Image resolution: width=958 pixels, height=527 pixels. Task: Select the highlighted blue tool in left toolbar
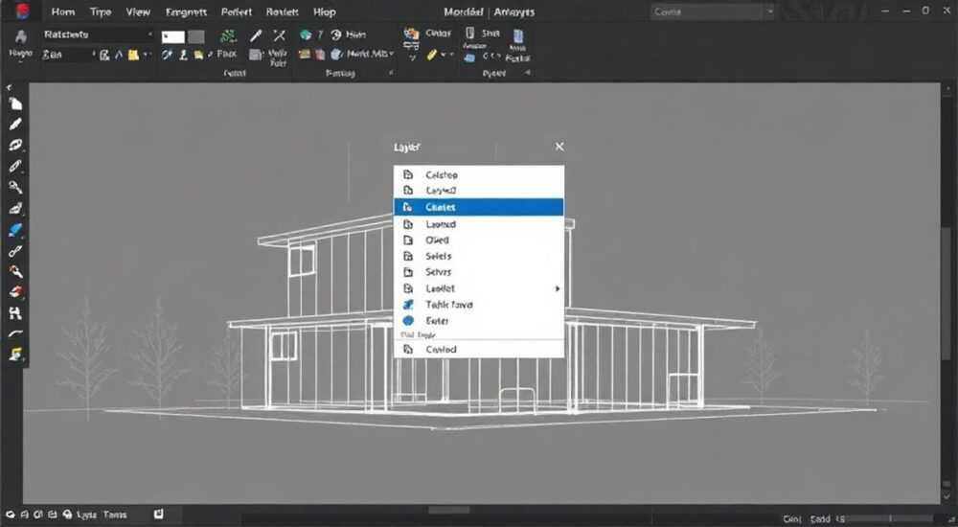pos(15,230)
